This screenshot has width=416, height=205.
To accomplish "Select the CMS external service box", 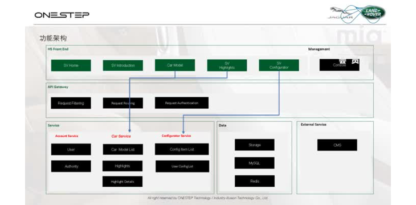I will click(x=337, y=145).
